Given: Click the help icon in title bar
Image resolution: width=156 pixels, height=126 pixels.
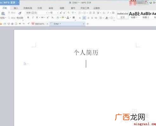Looking at the screenshot, I should click(x=151, y=3).
